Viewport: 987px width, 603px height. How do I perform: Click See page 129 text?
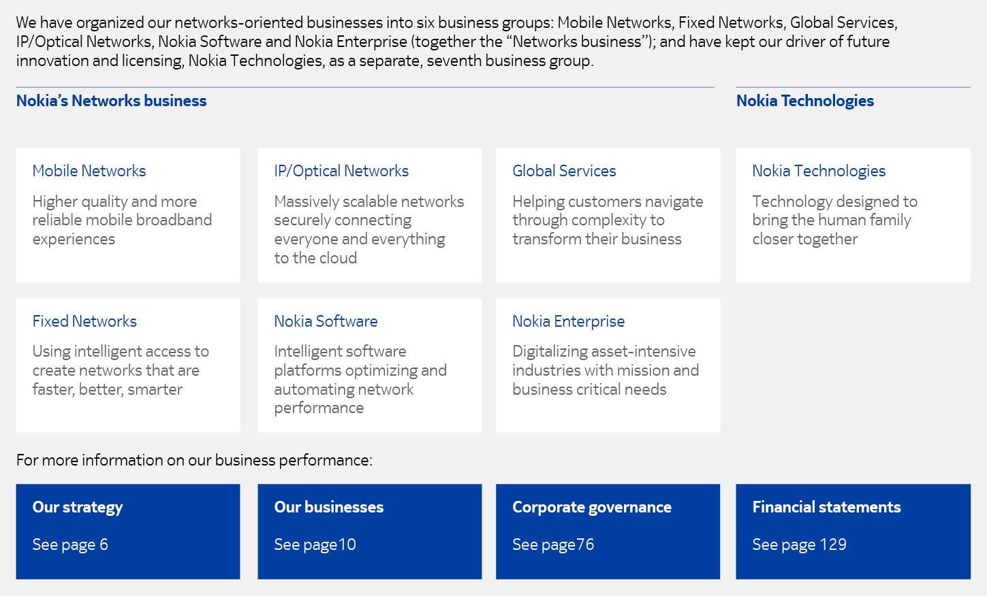coord(799,545)
